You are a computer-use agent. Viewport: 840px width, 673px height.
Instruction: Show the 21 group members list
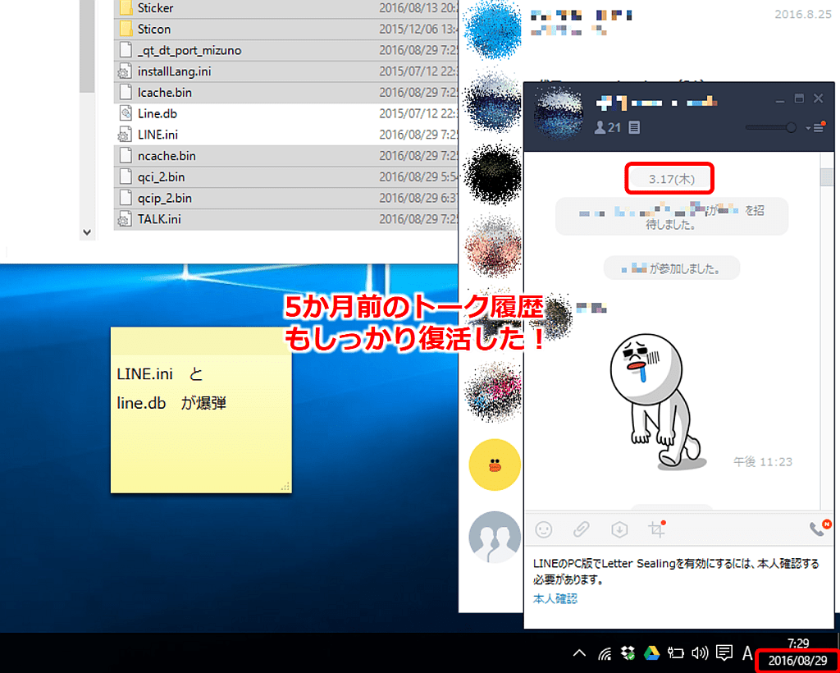pyautogui.click(x=608, y=127)
